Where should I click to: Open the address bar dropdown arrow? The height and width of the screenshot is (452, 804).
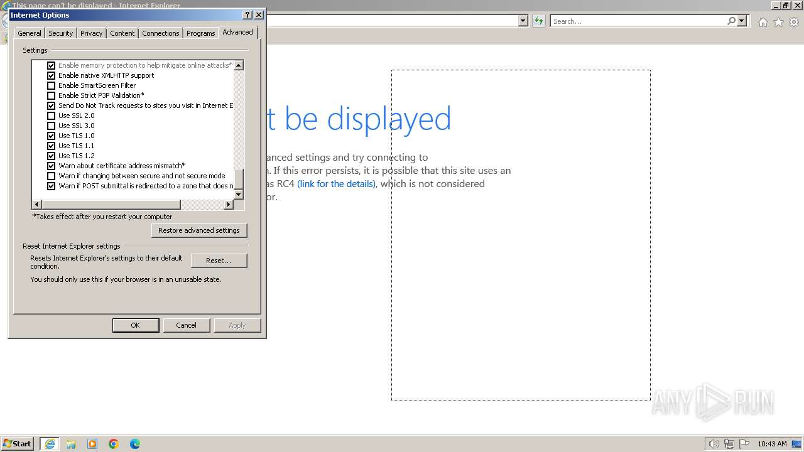point(523,21)
